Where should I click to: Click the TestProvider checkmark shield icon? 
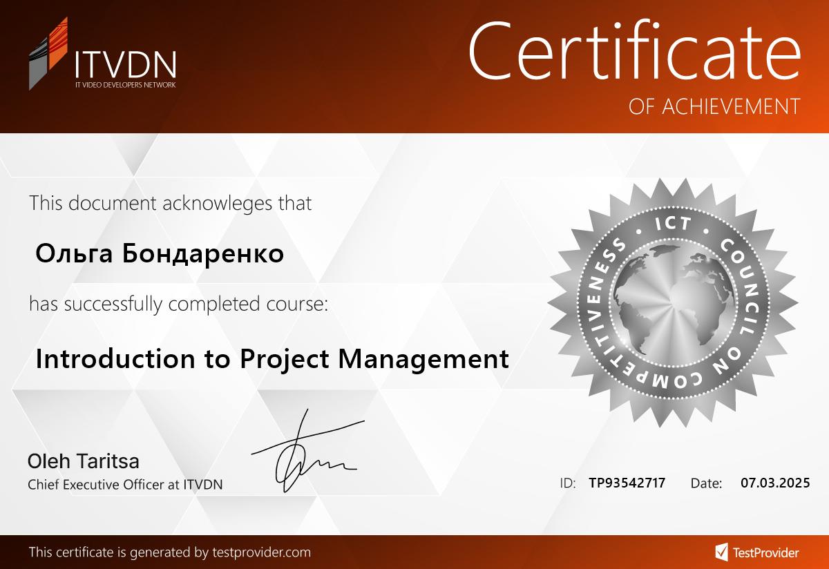click(x=721, y=552)
